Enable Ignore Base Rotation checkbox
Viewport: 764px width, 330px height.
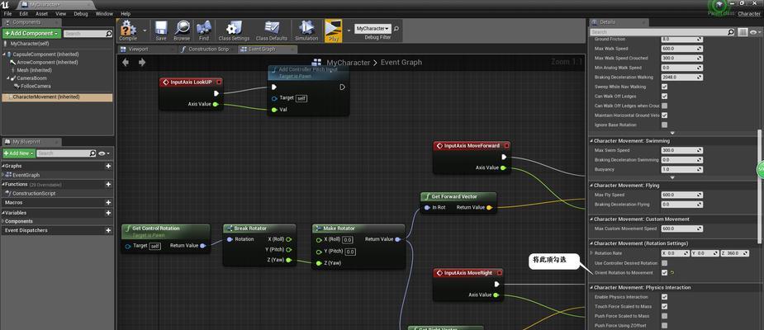[x=664, y=125]
